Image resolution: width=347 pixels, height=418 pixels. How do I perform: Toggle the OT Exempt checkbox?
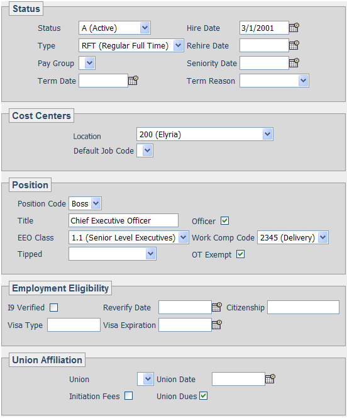240,254
